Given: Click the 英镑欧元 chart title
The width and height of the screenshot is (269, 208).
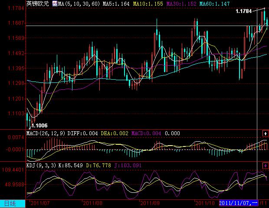Looking at the screenshot, I should point(37,3).
